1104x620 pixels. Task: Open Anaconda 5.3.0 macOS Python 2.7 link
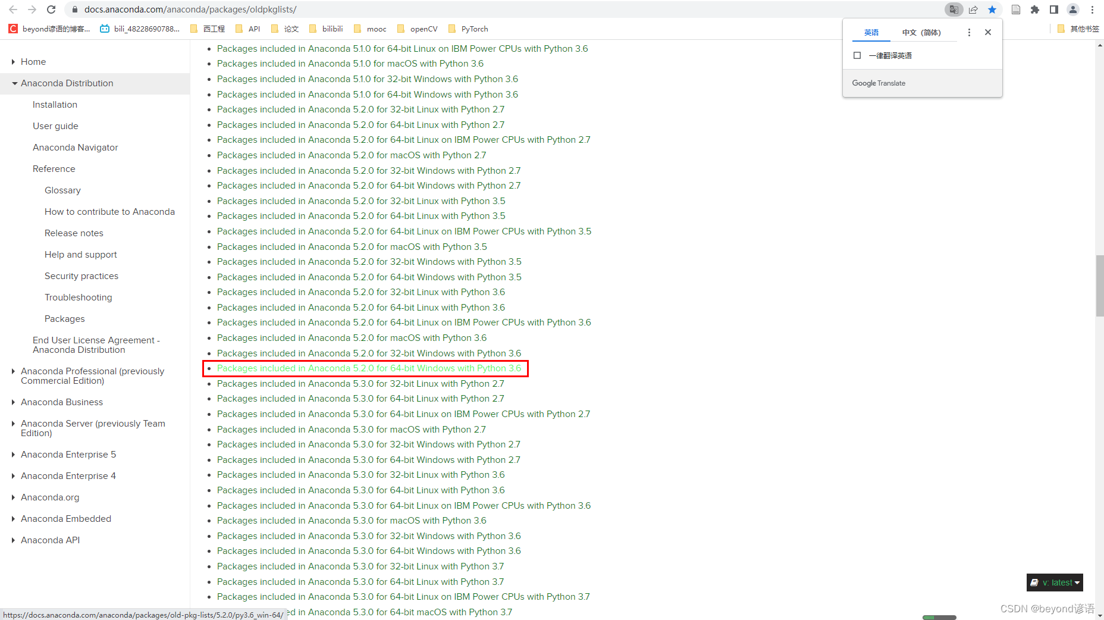tap(352, 430)
